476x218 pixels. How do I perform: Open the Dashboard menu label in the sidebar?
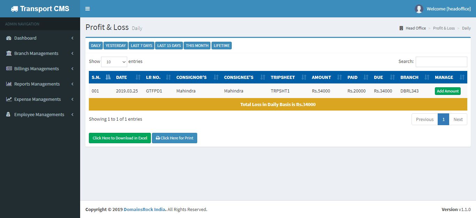coord(25,38)
